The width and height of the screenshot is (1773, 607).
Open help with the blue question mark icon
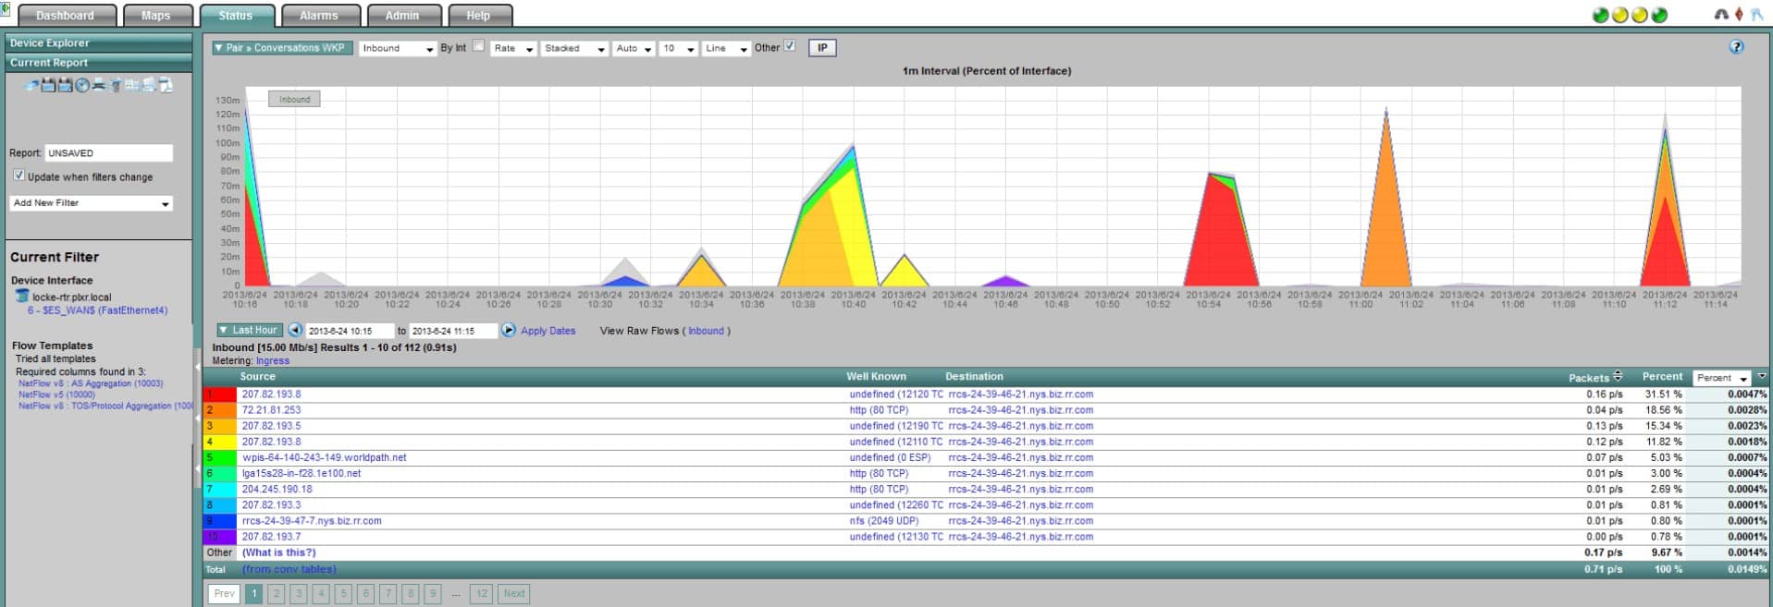pos(1736,47)
